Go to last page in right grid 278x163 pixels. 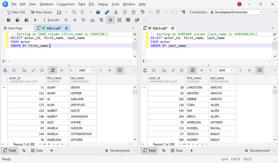point(250,70)
